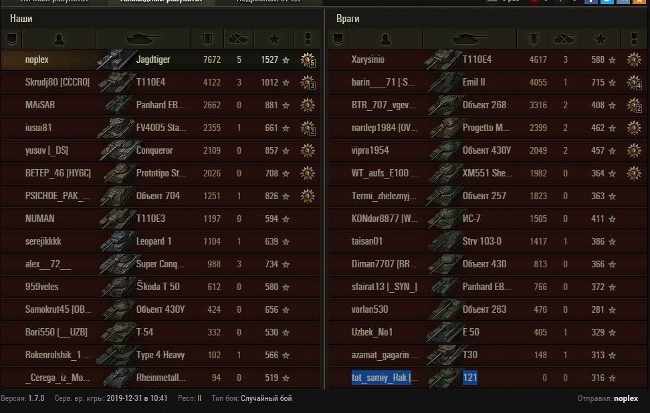This screenshot has height=413, width=650.
Task: Sort Наши team by experience star header
Action: pyautogui.click(x=274, y=39)
